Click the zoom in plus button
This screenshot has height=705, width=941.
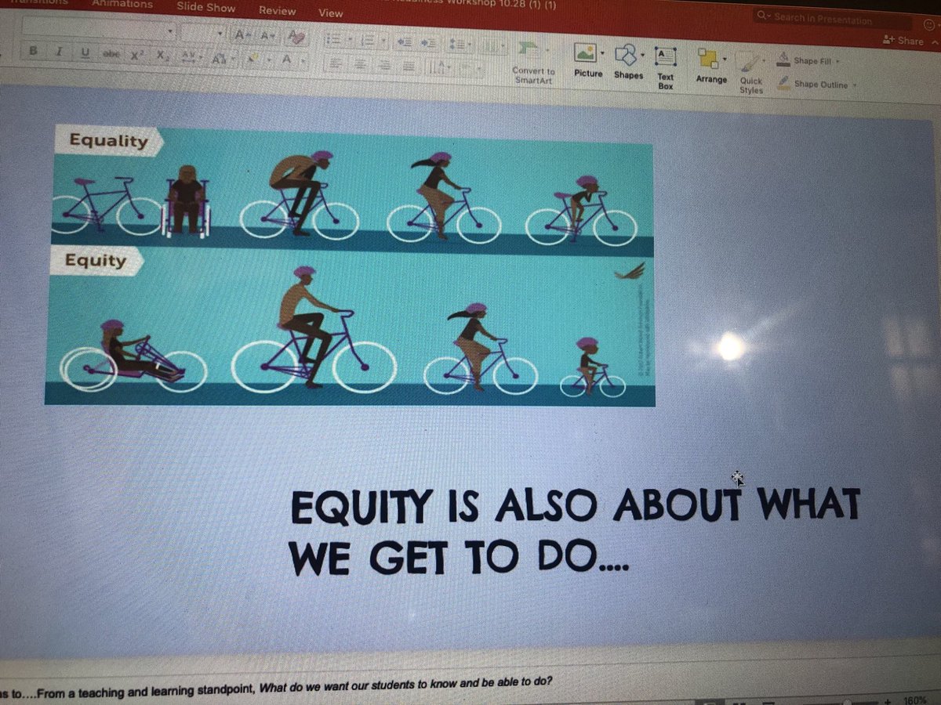(887, 700)
